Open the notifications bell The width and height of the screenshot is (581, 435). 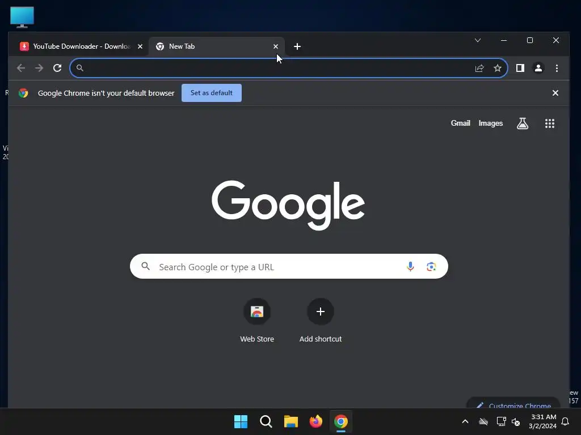pos(565,421)
